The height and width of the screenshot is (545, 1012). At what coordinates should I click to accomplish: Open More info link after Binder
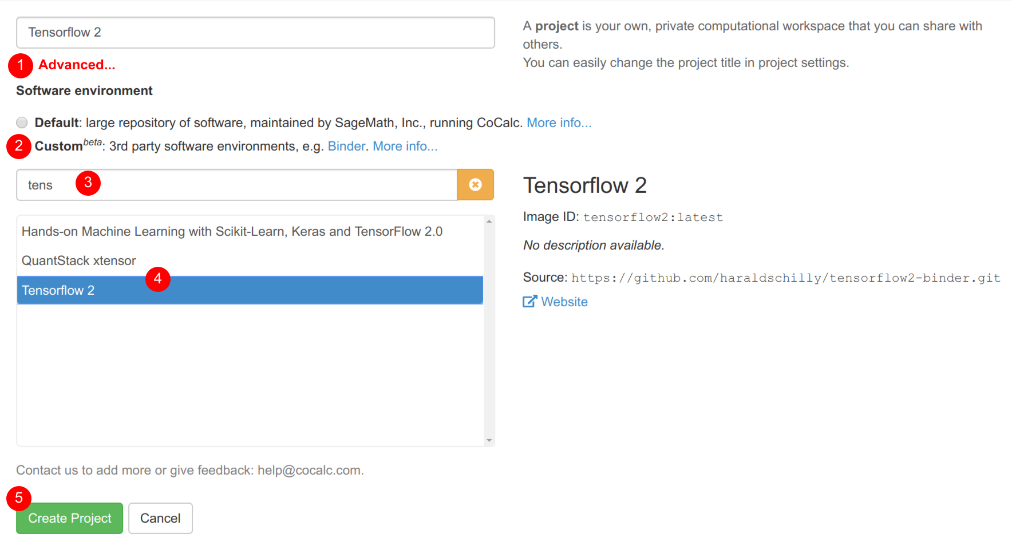point(405,147)
